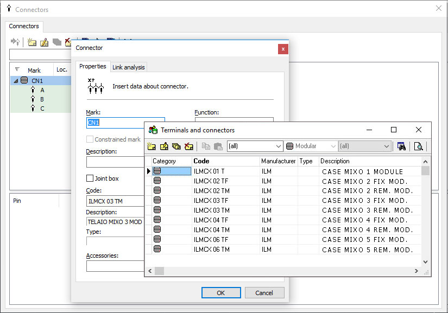Image resolution: width=448 pixels, height=313 pixels.
Task: Click the connector icon in the list row ILMCX 03 TM
Action: [157, 210]
